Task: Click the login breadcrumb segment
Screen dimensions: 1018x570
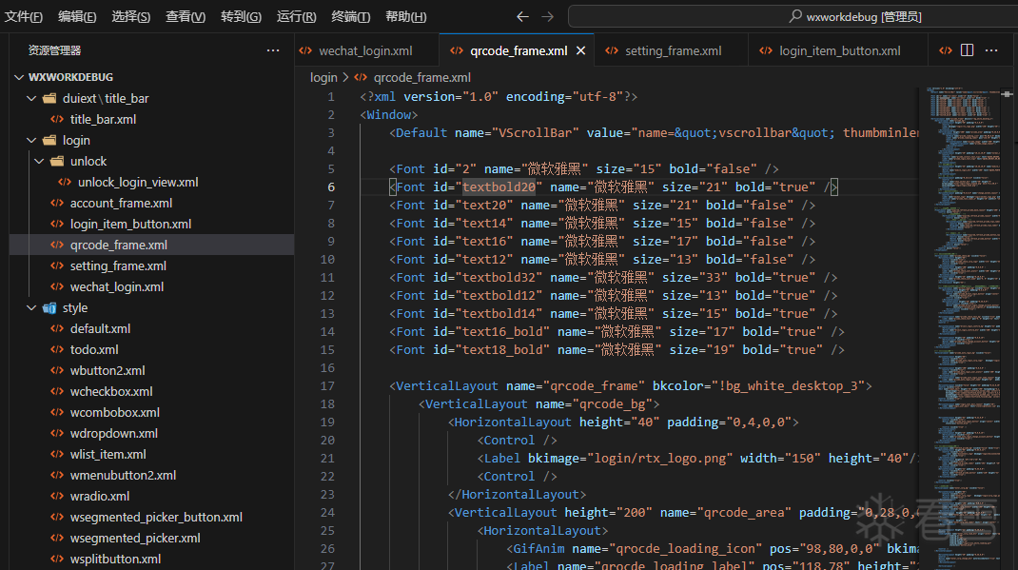Action: 323,77
